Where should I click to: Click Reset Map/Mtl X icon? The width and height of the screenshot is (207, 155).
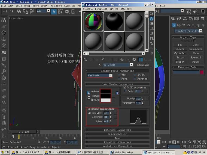103,60
